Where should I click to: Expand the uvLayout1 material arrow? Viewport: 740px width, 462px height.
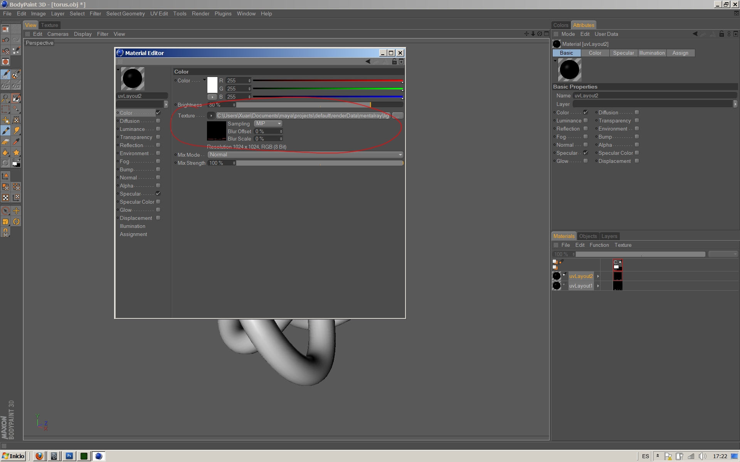[x=598, y=286]
